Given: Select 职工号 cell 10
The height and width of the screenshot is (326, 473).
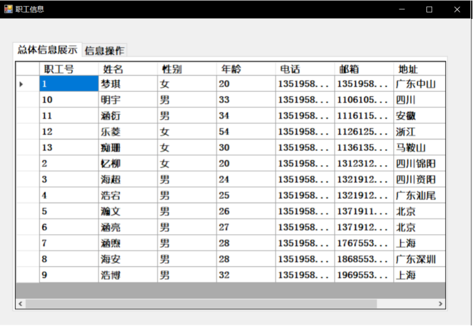Looking at the screenshot, I should (x=69, y=99).
